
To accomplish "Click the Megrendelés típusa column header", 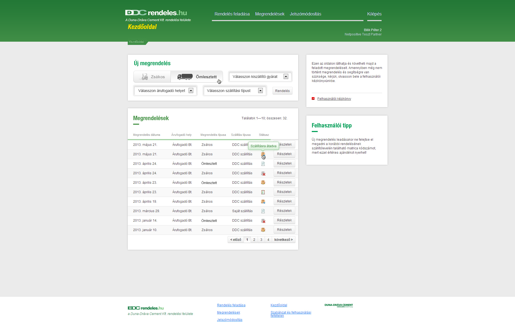I will pos(213,135).
